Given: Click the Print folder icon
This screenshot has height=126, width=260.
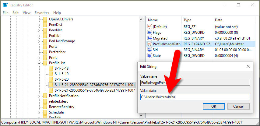Looking at the screenshot, I should coord(45,57).
